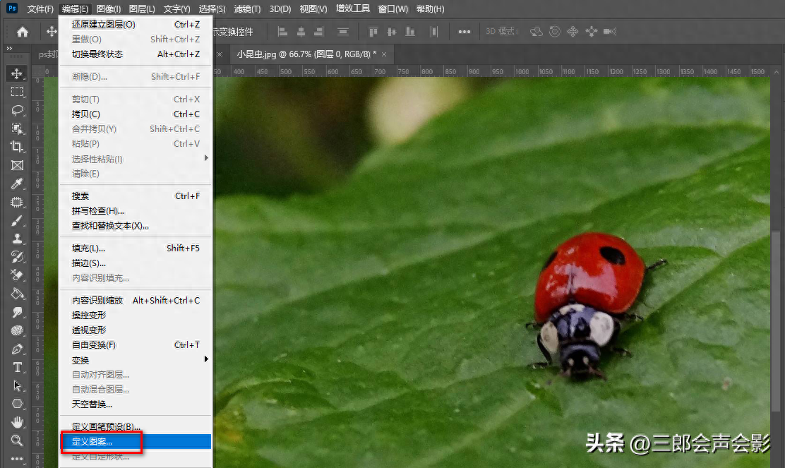Select the Clone Stamp tool
Screen dimensions: 785x468
17,239
